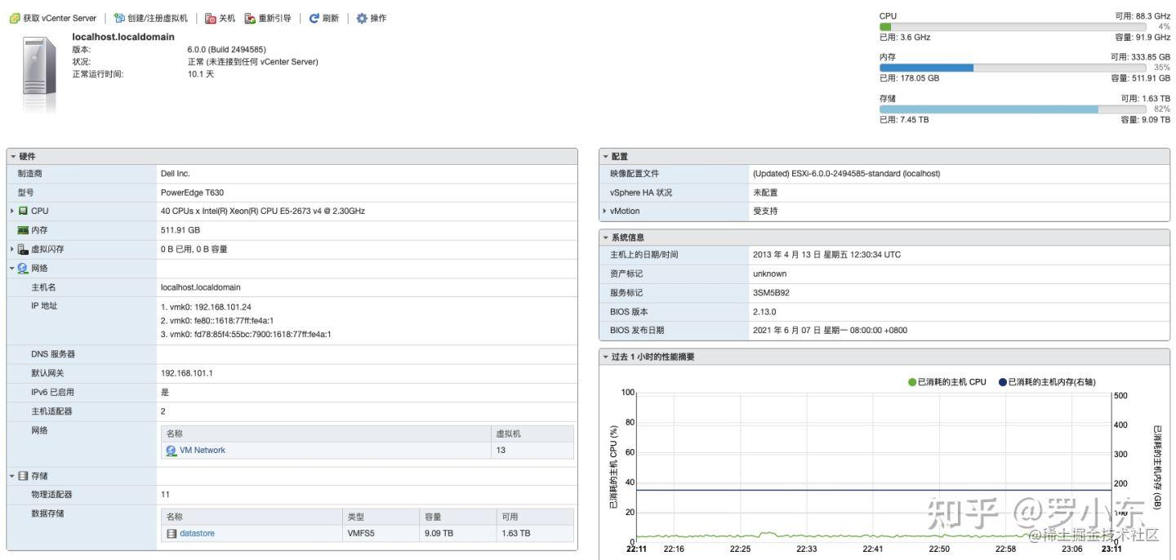Select the localhost.localdomain title heading
Viewport: 1176px width, 560px height.
pyautogui.click(x=123, y=37)
